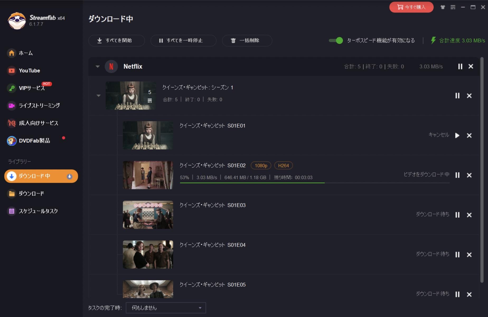
Task: Remove the シーズン 1 season task
Action: click(469, 96)
